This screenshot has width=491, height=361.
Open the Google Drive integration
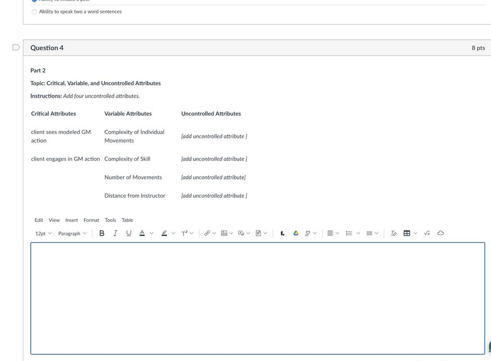coord(296,233)
